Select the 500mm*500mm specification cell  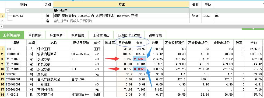[x=81, y=54]
